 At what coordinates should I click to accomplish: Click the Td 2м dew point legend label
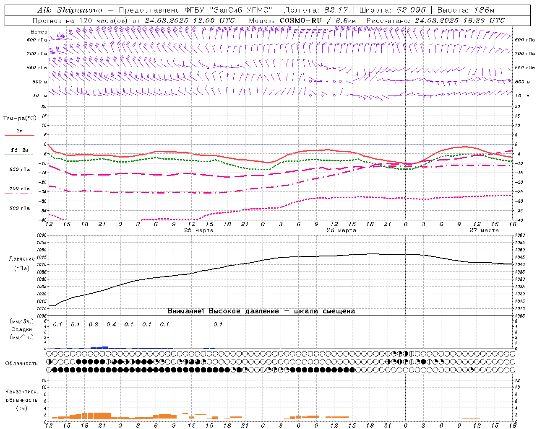(x=20, y=150)
